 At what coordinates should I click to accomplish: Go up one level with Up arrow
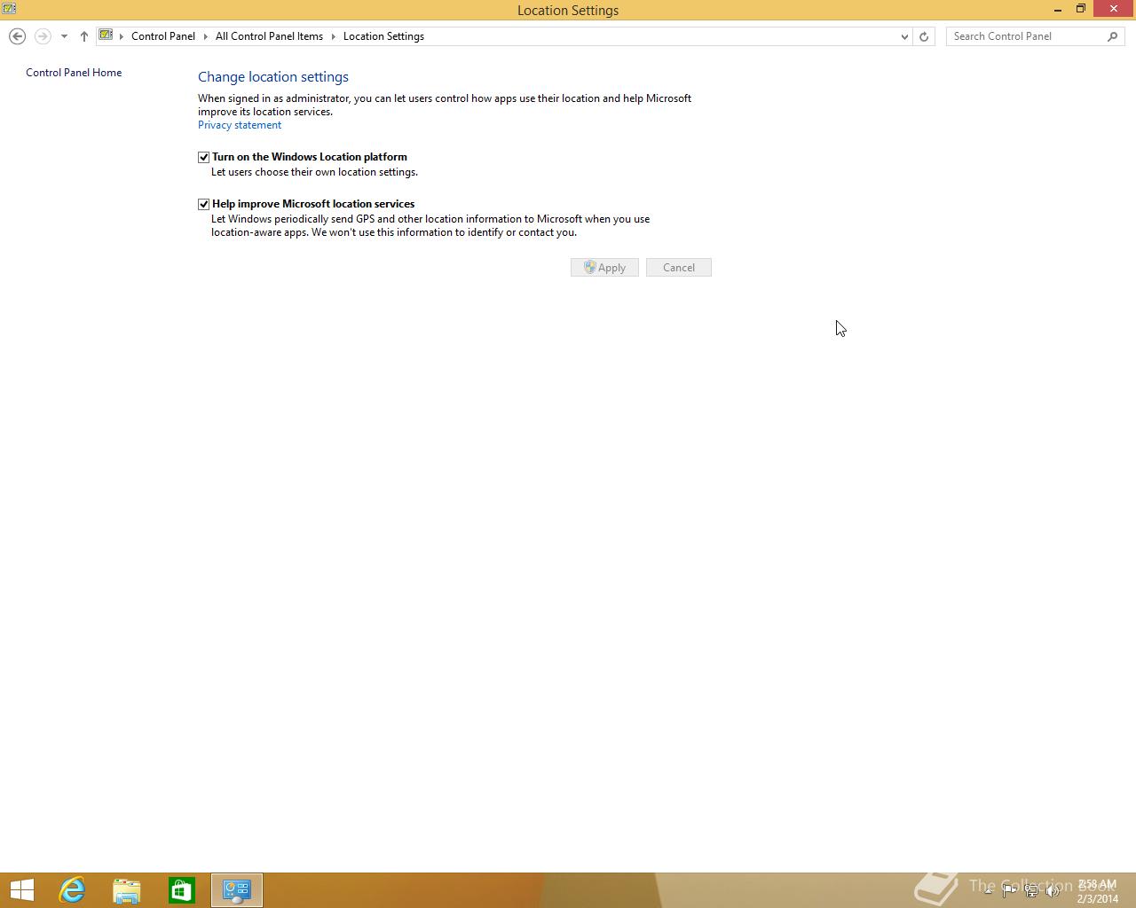tap(84, 36)
